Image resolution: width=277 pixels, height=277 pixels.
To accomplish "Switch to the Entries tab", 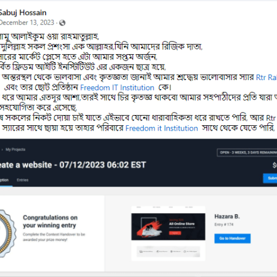I will [x=22, y=180].
